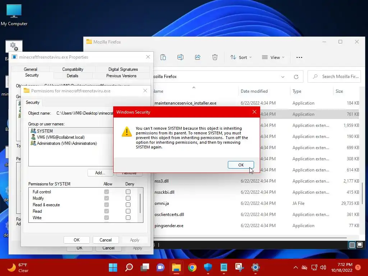Click the Search Mozilla Firefox field
Screen dimensions: 368x276
click(334, 77)
